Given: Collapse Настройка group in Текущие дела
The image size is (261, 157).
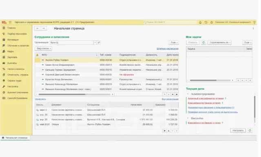Looking at the screenshot, I should tap(188, 118).
